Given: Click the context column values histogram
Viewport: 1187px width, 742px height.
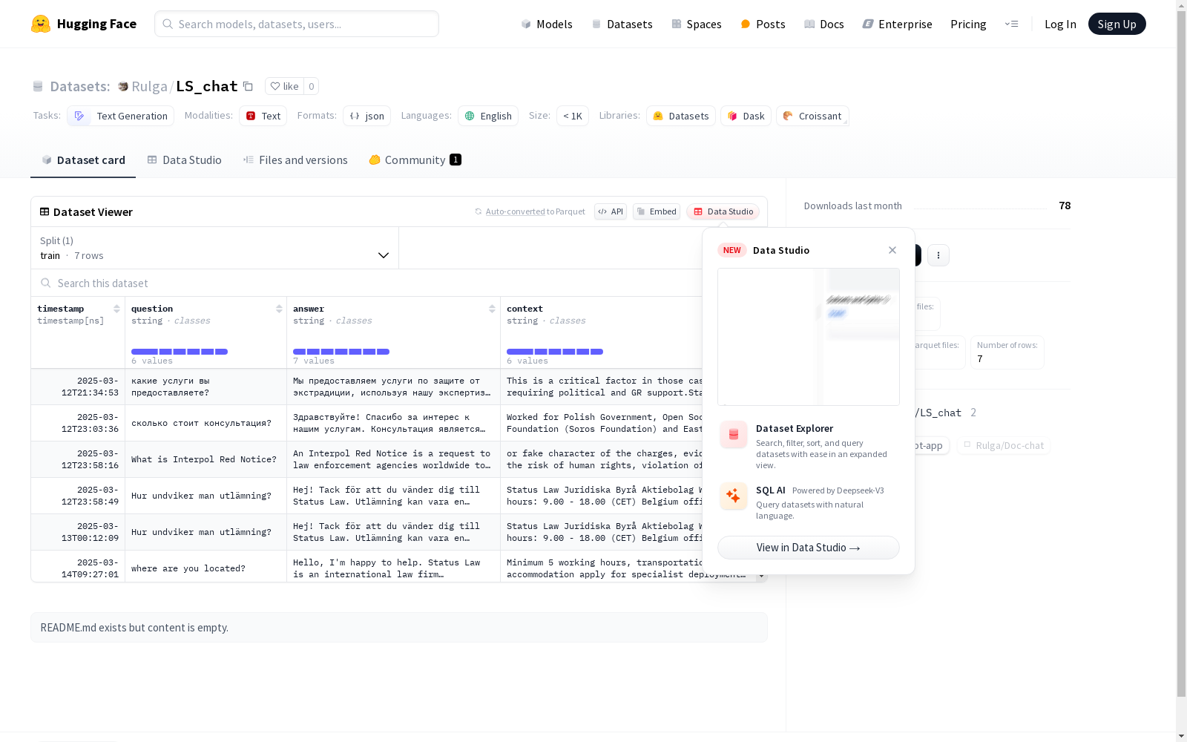Looking at the screenshot, I should tap(555, 352).
